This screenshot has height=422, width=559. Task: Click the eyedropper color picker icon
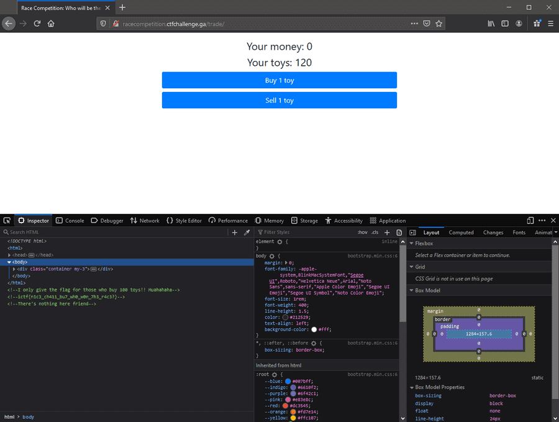click(247, 232)
